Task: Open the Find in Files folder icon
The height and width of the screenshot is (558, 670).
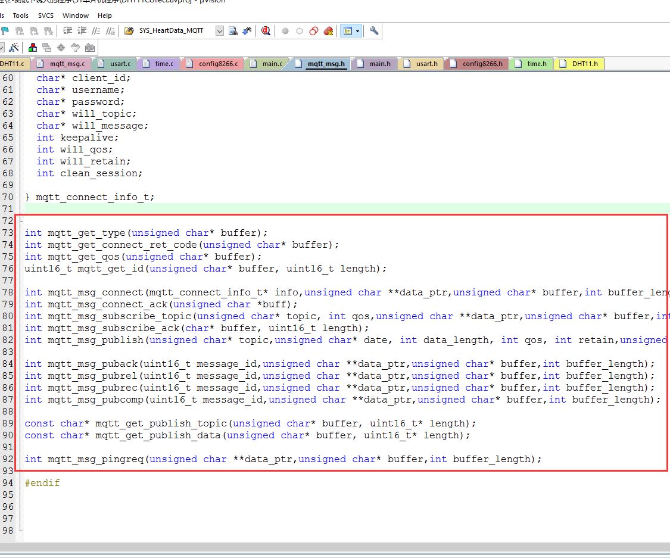Action: [x=129, y=31]
